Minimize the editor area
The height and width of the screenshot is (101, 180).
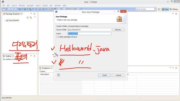pyautogui.click(x=173, y=13)
